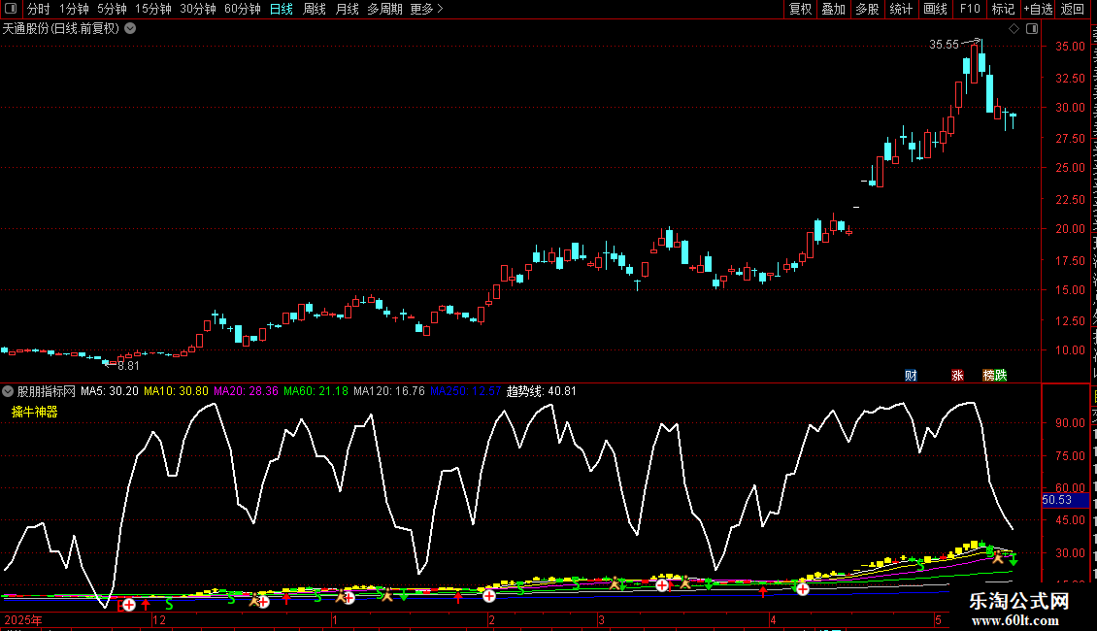Viewport: 1097px width, 631px height.
Task: Click the 50.53 value box on indicator axis
Action: (1065, 500)
